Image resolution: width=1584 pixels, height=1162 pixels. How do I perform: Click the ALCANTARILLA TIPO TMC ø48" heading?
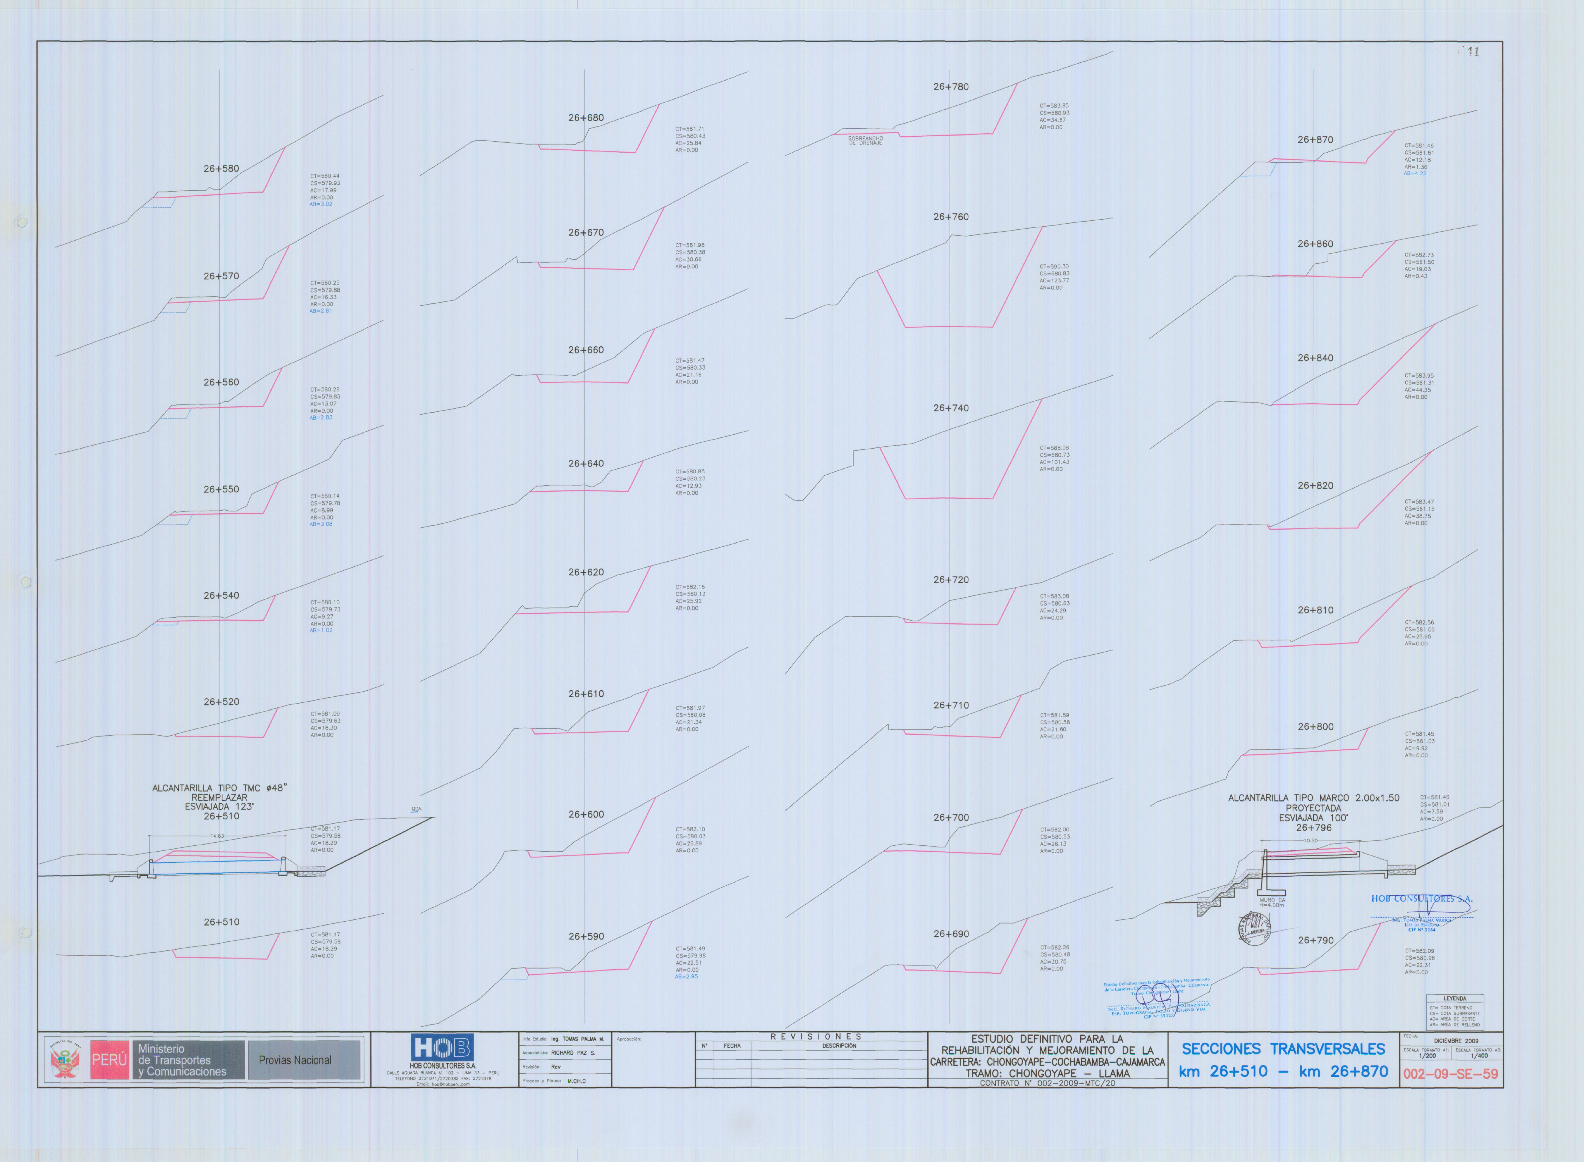point(220,788)
